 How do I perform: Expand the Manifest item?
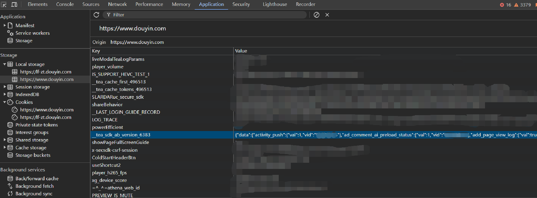pos(5,25)
